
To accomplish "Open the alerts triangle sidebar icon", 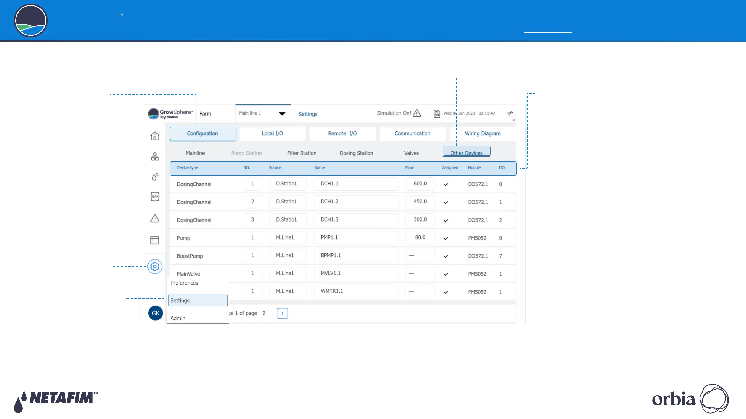I will 155,218.
